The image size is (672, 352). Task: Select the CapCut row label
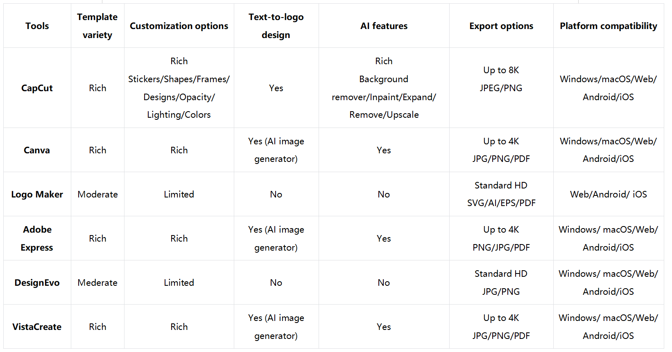(x=37, y=88)
